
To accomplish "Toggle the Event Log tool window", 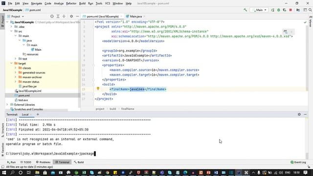I will (298, 162).
